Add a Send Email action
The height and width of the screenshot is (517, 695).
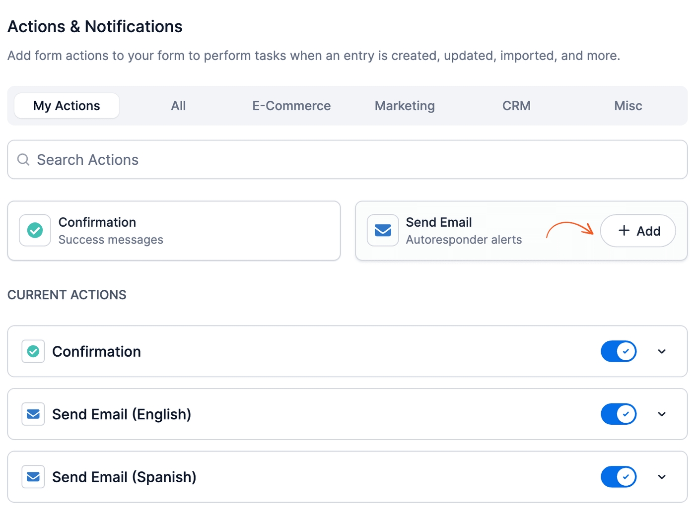[x=638, y=231]
